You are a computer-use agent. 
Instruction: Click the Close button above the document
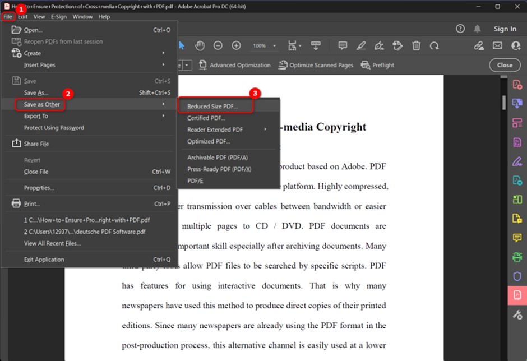click(x=504, y=65)
